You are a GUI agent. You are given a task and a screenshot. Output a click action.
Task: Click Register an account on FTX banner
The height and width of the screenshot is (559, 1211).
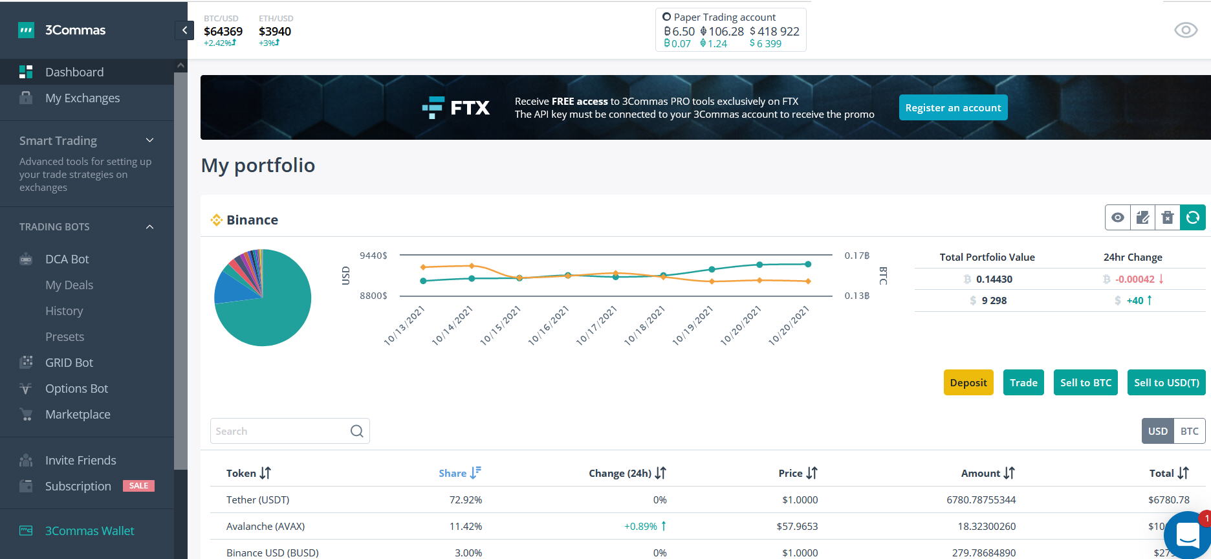953,107
